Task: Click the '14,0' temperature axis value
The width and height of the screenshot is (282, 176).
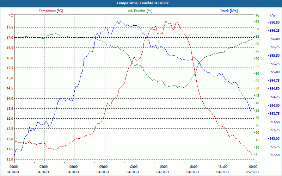Action: tap(10, 99)
